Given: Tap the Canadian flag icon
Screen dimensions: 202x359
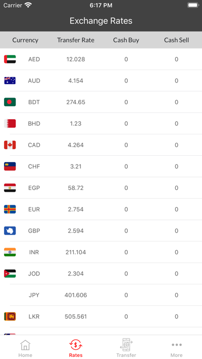Looking at the screenshot, I should [x=10, y=145].
